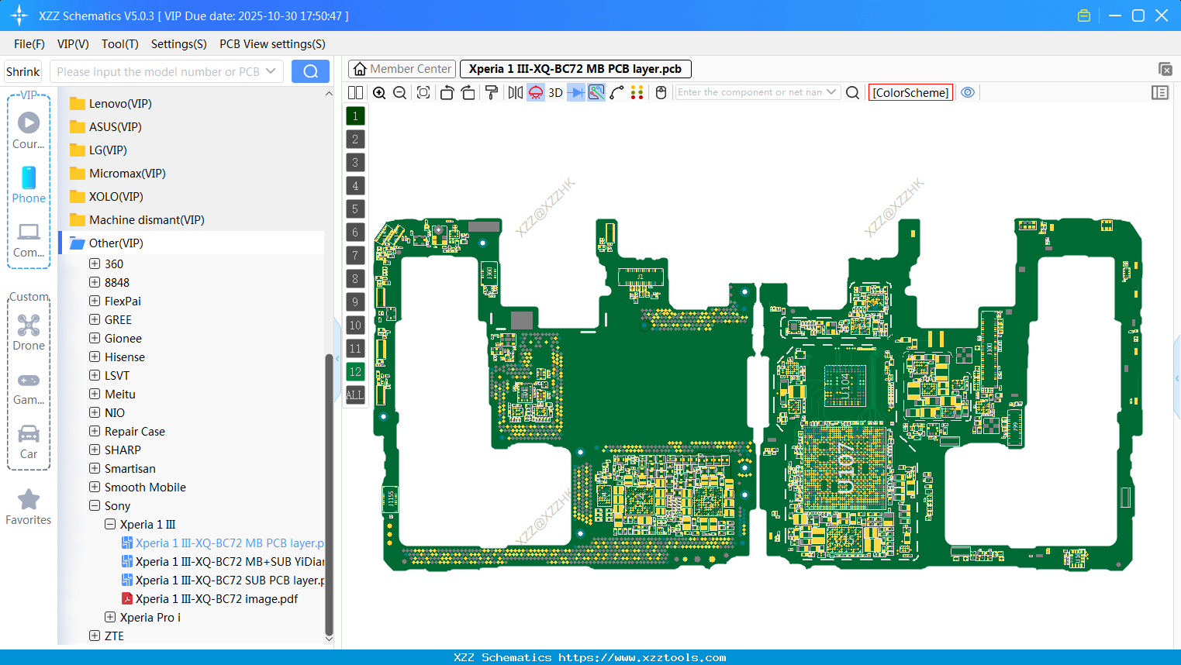
Task: Zoom in on the PCB view
Action: point(379,92)
